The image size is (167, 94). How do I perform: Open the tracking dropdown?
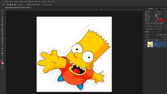pyautogui.click(x=161, y=16)
